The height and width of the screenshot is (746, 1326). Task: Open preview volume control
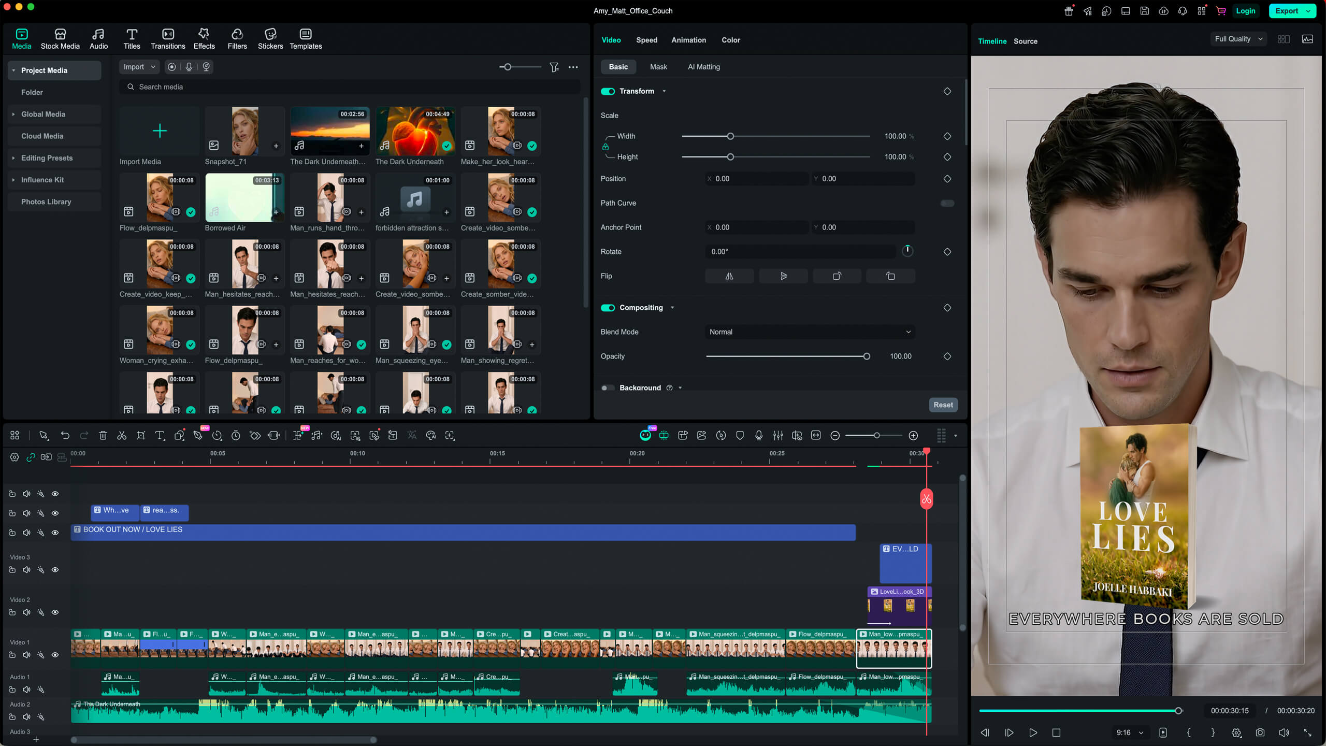coord(1284,733)
